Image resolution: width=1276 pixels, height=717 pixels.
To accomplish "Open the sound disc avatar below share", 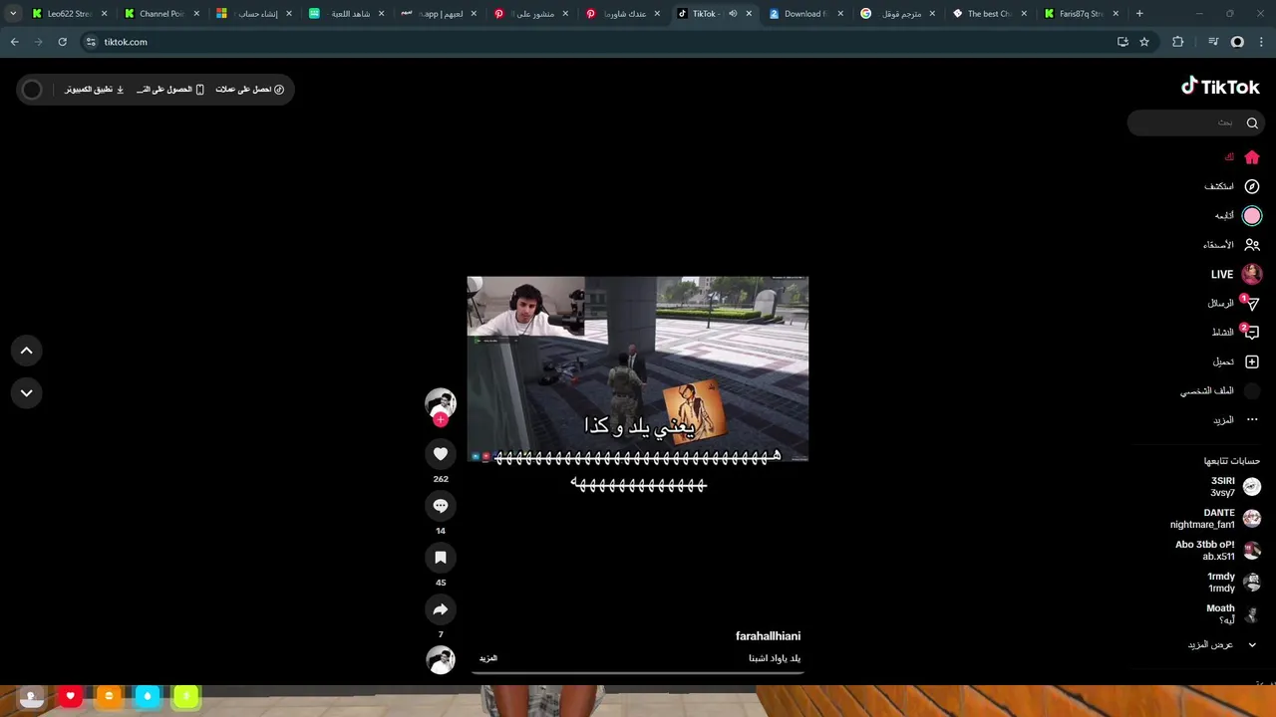I will click(x=441, y=659).
